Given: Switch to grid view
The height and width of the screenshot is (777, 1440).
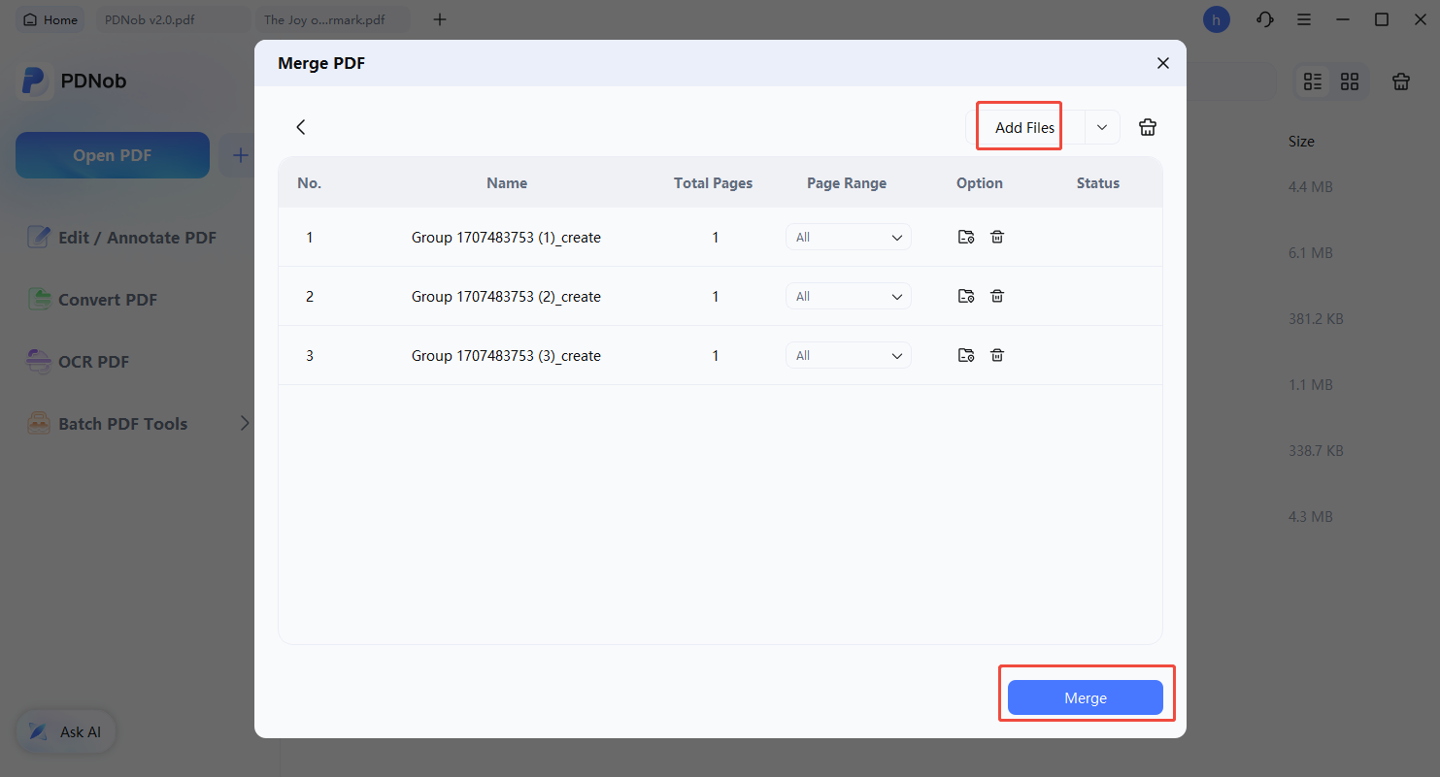Looking at the screenshot, I should coord(1350,81).
